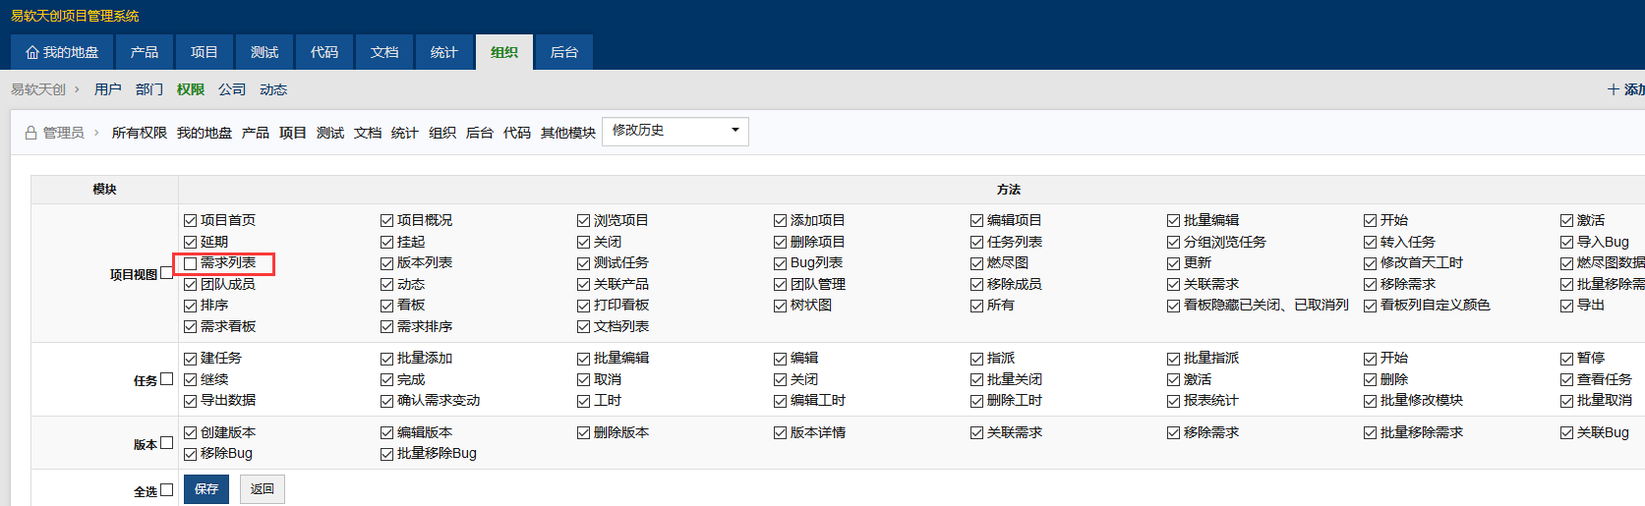Viewport: 1645px width, 506px height.
Task: Open the 后台 main tab
Action: coord(563,53)
